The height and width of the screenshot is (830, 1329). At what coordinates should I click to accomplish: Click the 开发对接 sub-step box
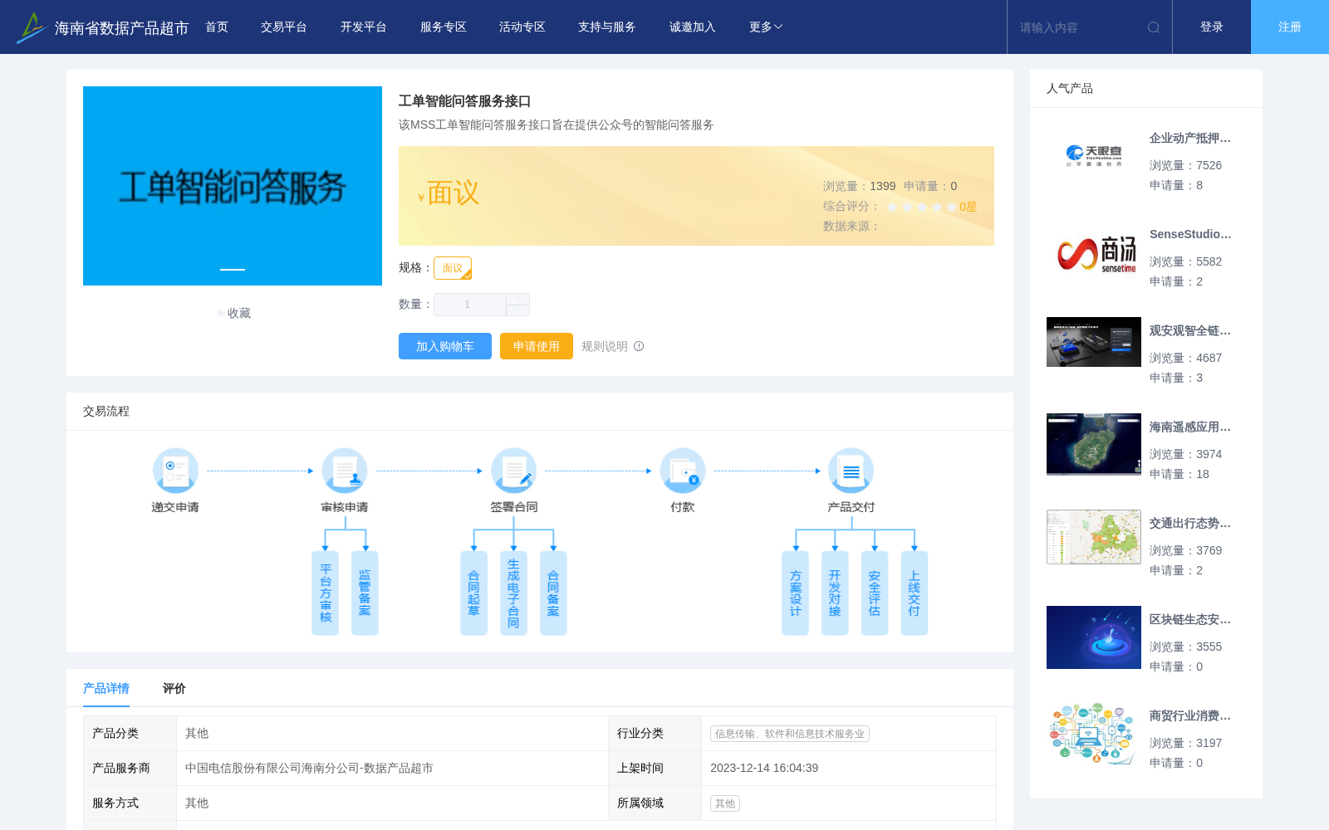click(x=835, y=593)
